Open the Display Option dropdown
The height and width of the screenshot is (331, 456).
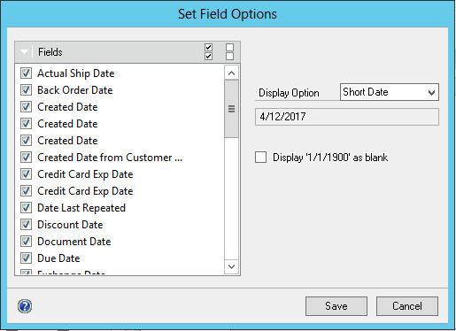pos(390,92)
